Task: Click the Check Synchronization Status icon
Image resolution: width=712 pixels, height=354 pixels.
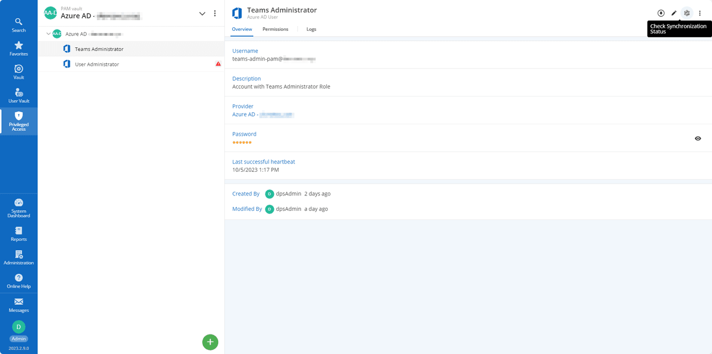Action: 687,13
